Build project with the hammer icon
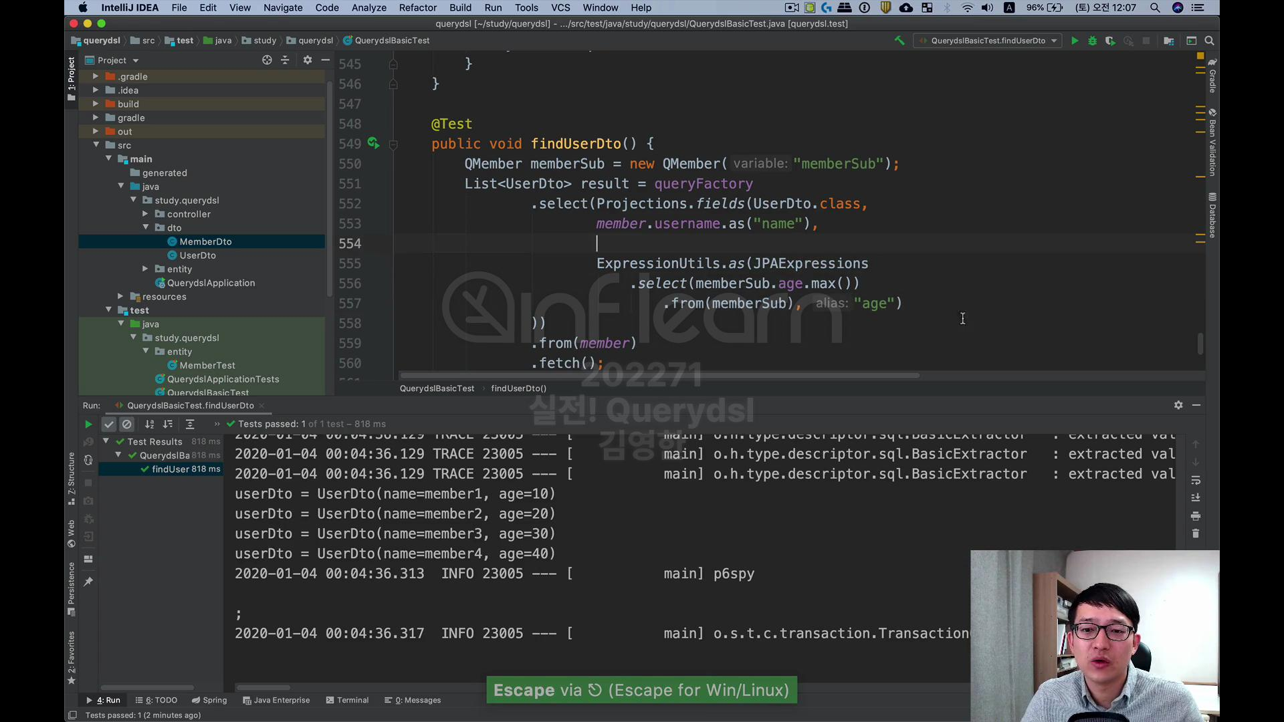Viewport: 1284px width, 722px height. 899,41
